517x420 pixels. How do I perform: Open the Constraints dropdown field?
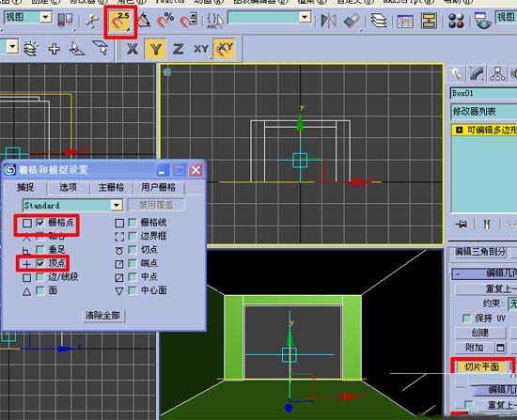coord(512,303)
